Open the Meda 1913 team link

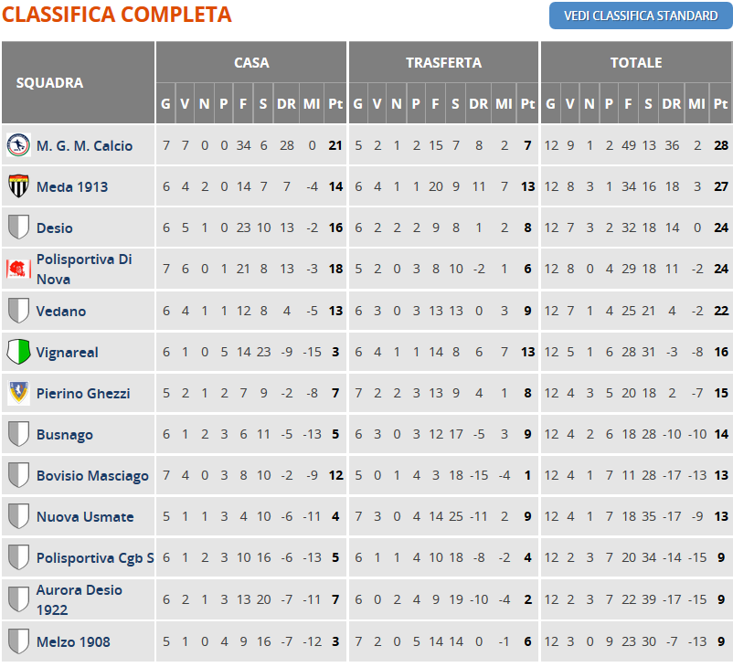[x=72, y=186]
